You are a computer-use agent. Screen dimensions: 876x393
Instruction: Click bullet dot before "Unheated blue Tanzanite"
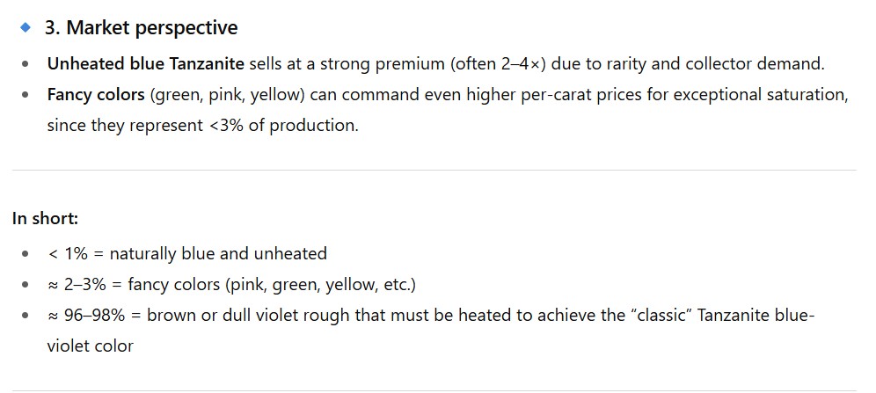26,64
